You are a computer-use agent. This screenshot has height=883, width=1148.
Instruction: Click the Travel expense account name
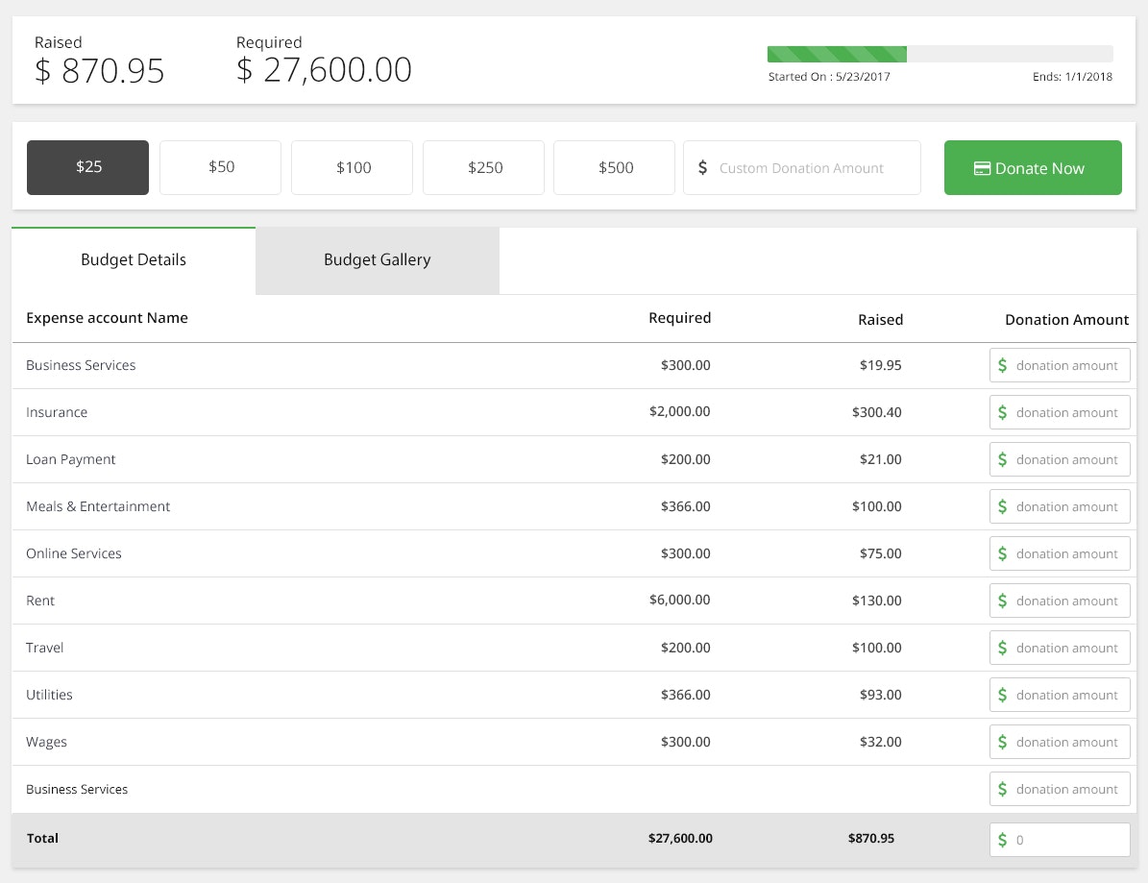point(44,648)
